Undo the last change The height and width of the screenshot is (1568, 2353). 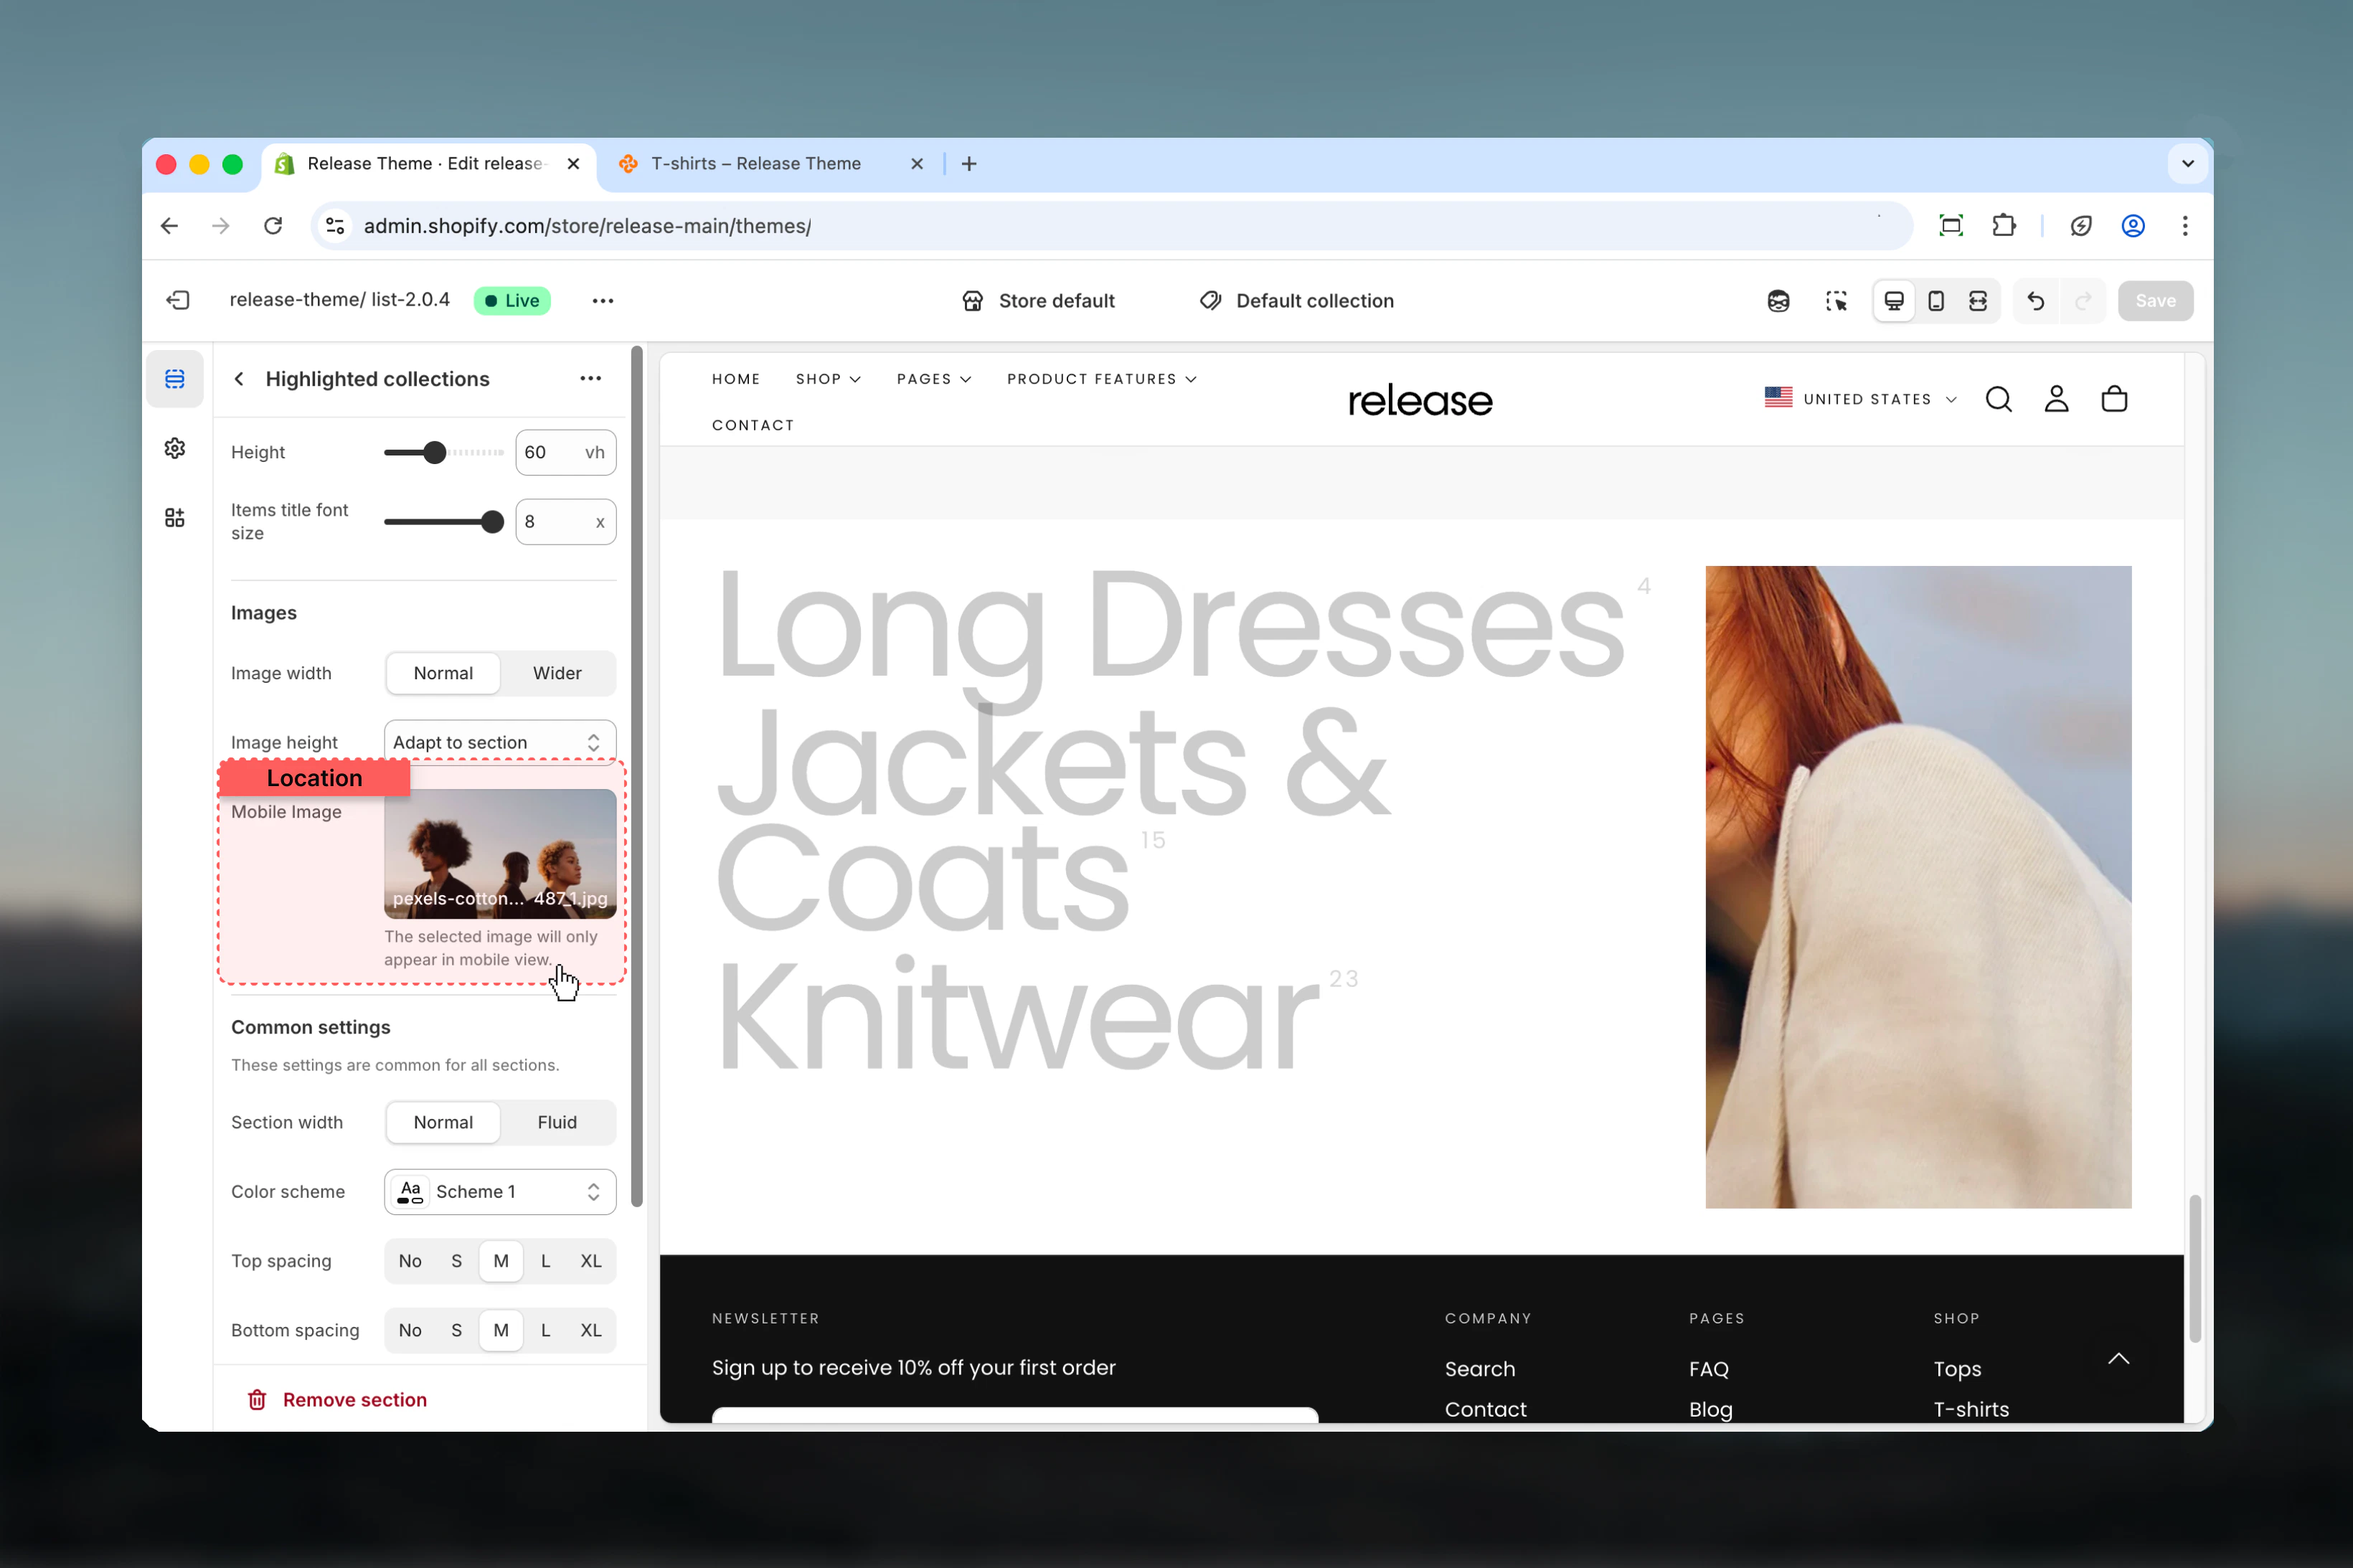pyautogui.click(x=2036, y=301)
